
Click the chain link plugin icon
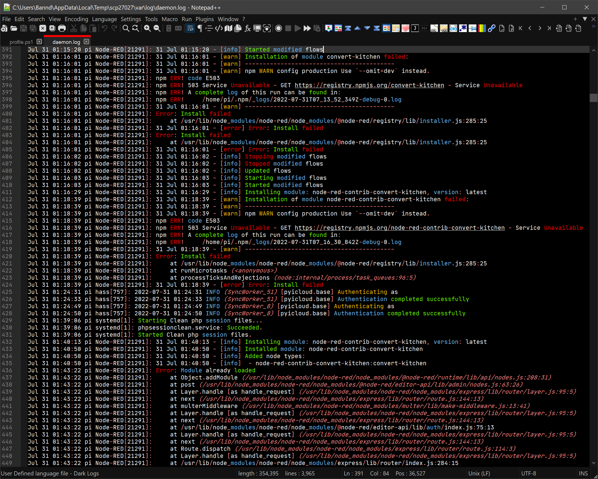[x=491, y=28]
